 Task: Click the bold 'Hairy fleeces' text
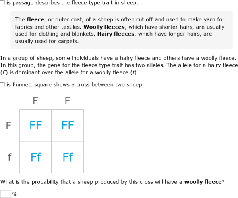coord(116,34)
